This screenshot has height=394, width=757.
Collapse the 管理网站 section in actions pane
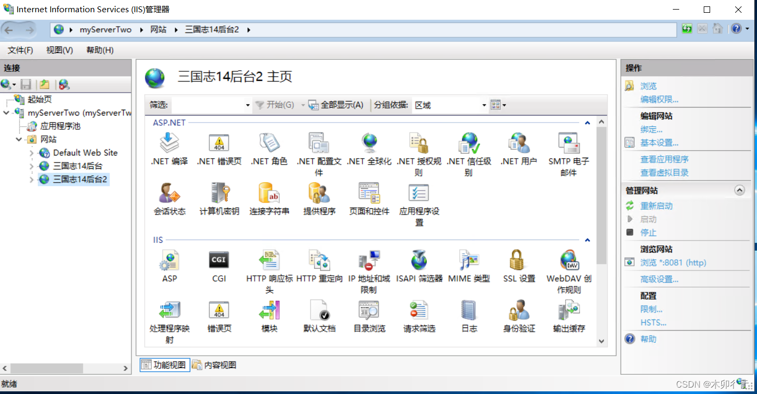[x=739, y=190]
